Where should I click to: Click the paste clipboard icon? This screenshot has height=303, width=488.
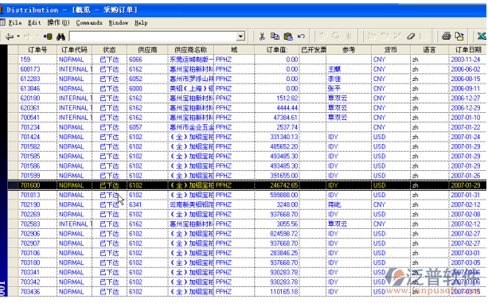[x=288, y=37]
